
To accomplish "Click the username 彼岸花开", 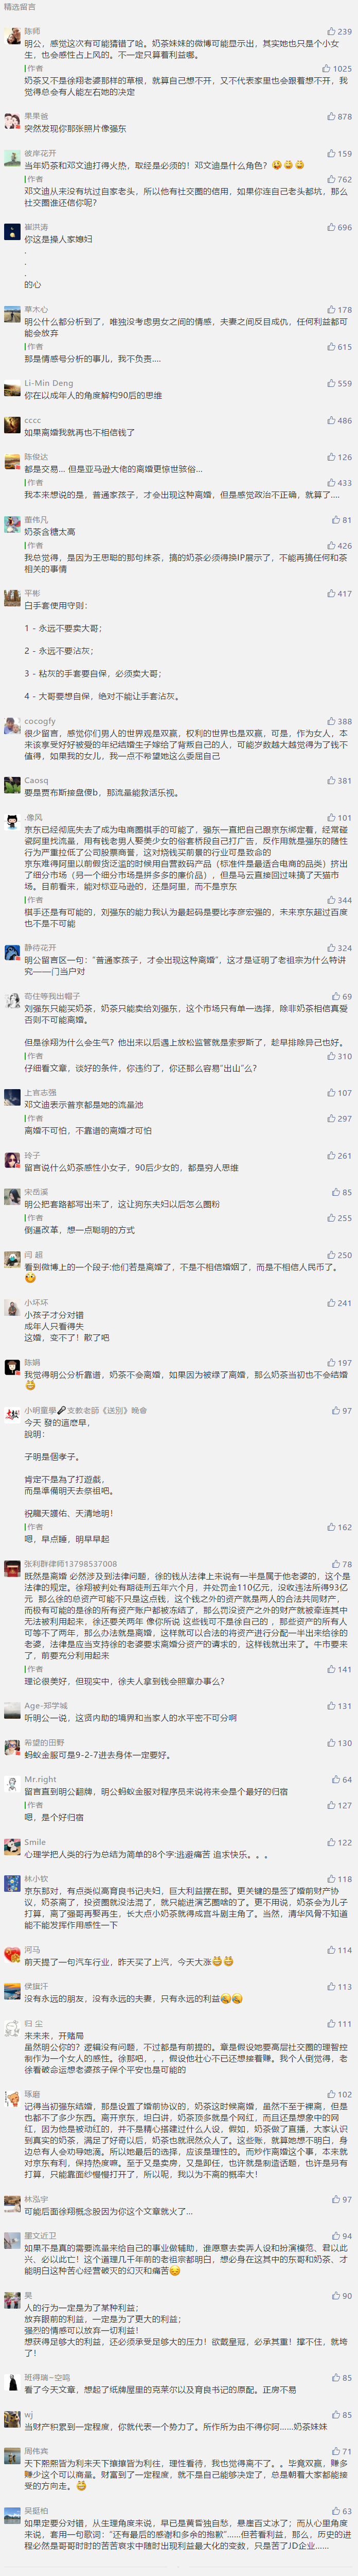I will coord(40,154).
